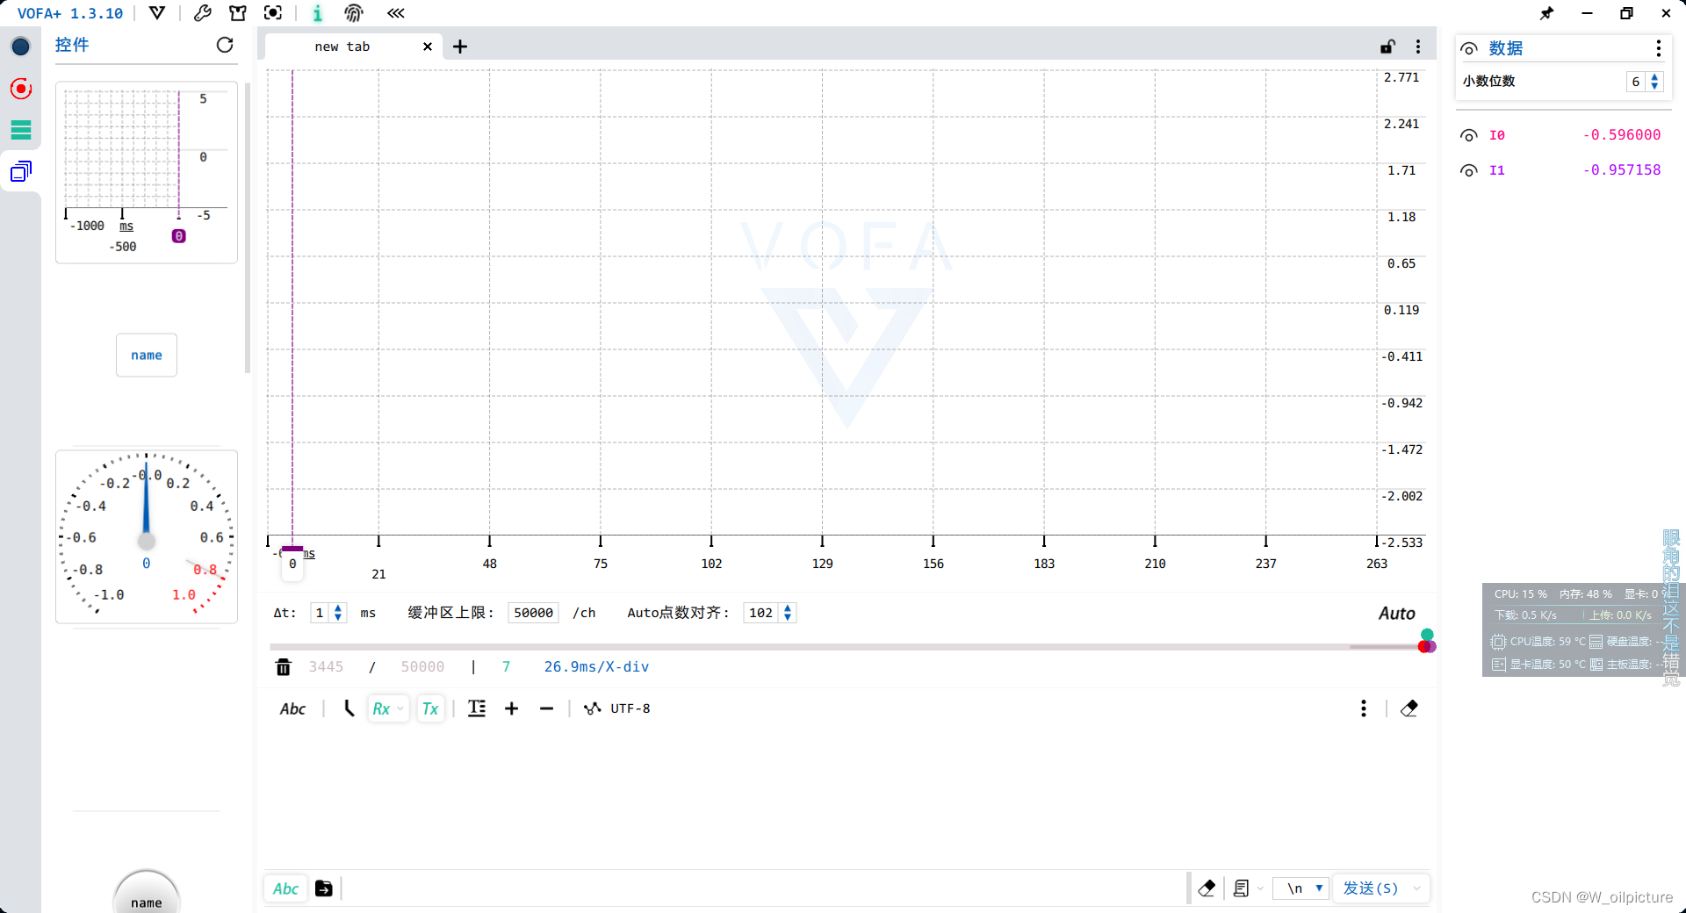Screen dimensions: 1686x913
Task: Adjust Auto点数对齐 stepper arrows
Action: [788, 613]
